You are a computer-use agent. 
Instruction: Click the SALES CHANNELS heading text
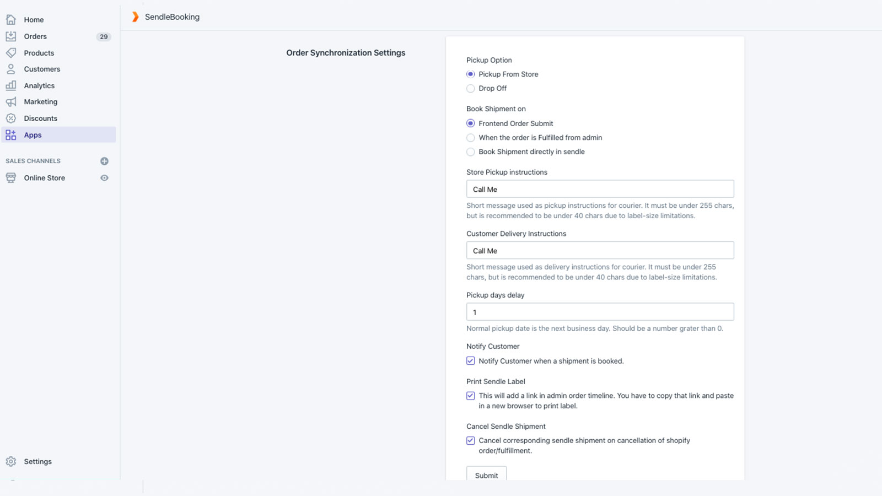pyautogui.click(x=33, y=161)
